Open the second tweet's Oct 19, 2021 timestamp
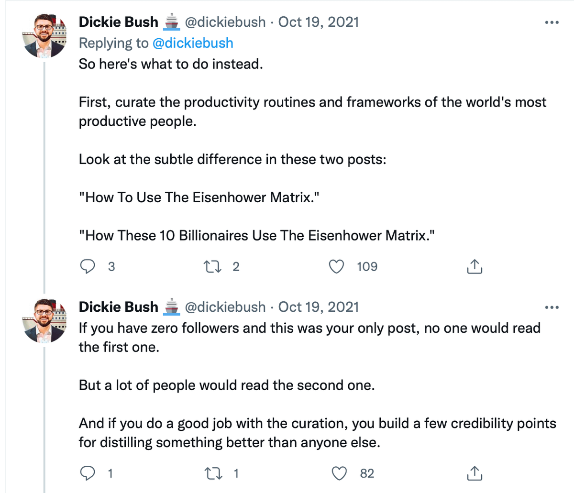574x493 pixels. (x=319, y=307)
